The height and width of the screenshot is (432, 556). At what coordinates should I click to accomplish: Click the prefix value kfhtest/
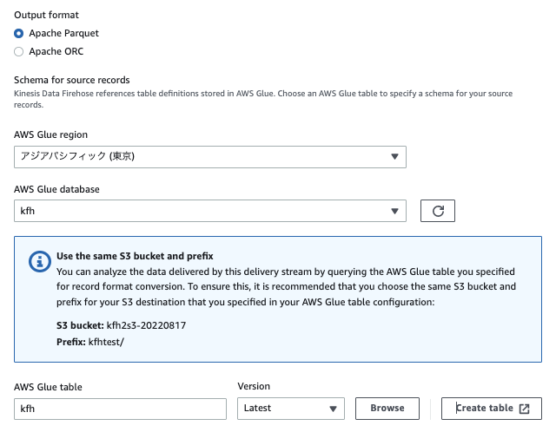tap(106, 342)
